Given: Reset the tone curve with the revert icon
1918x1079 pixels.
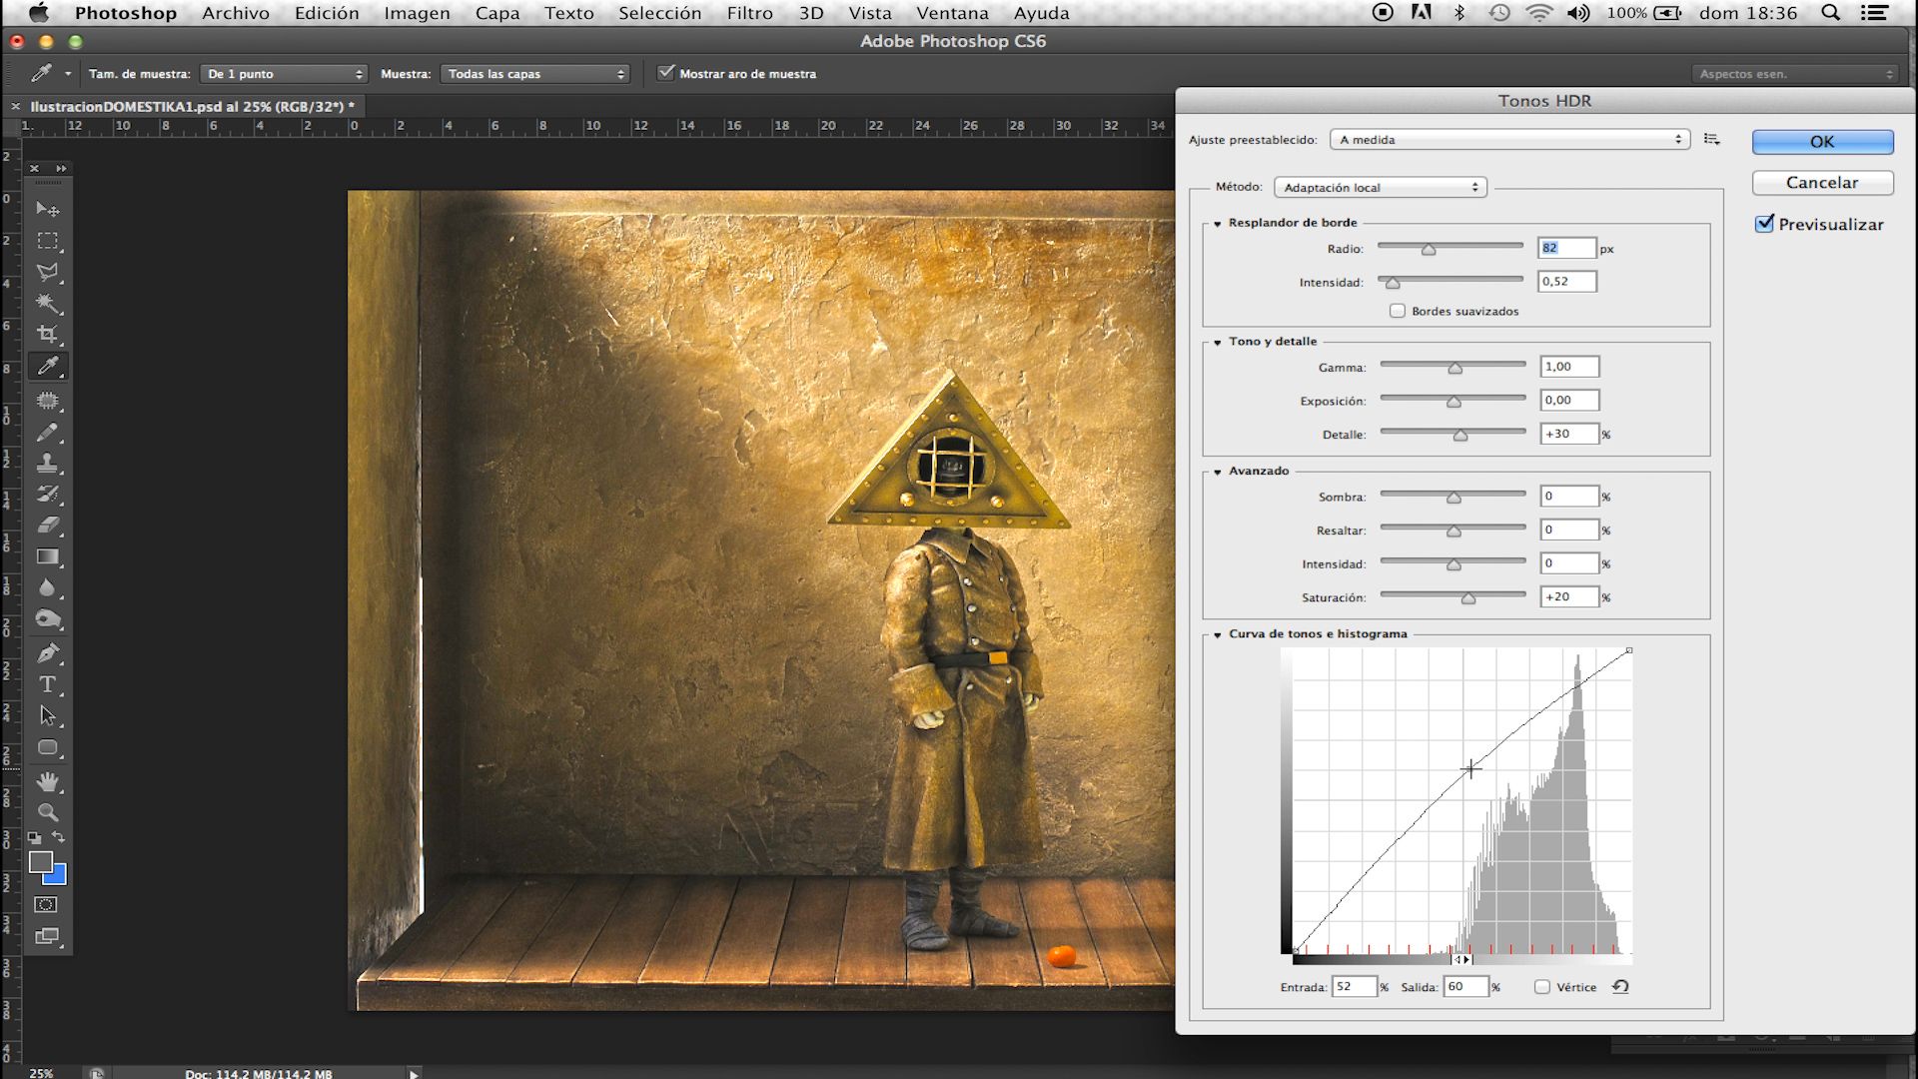Looking at the screenshot, I should click(x=1620, y=986).
